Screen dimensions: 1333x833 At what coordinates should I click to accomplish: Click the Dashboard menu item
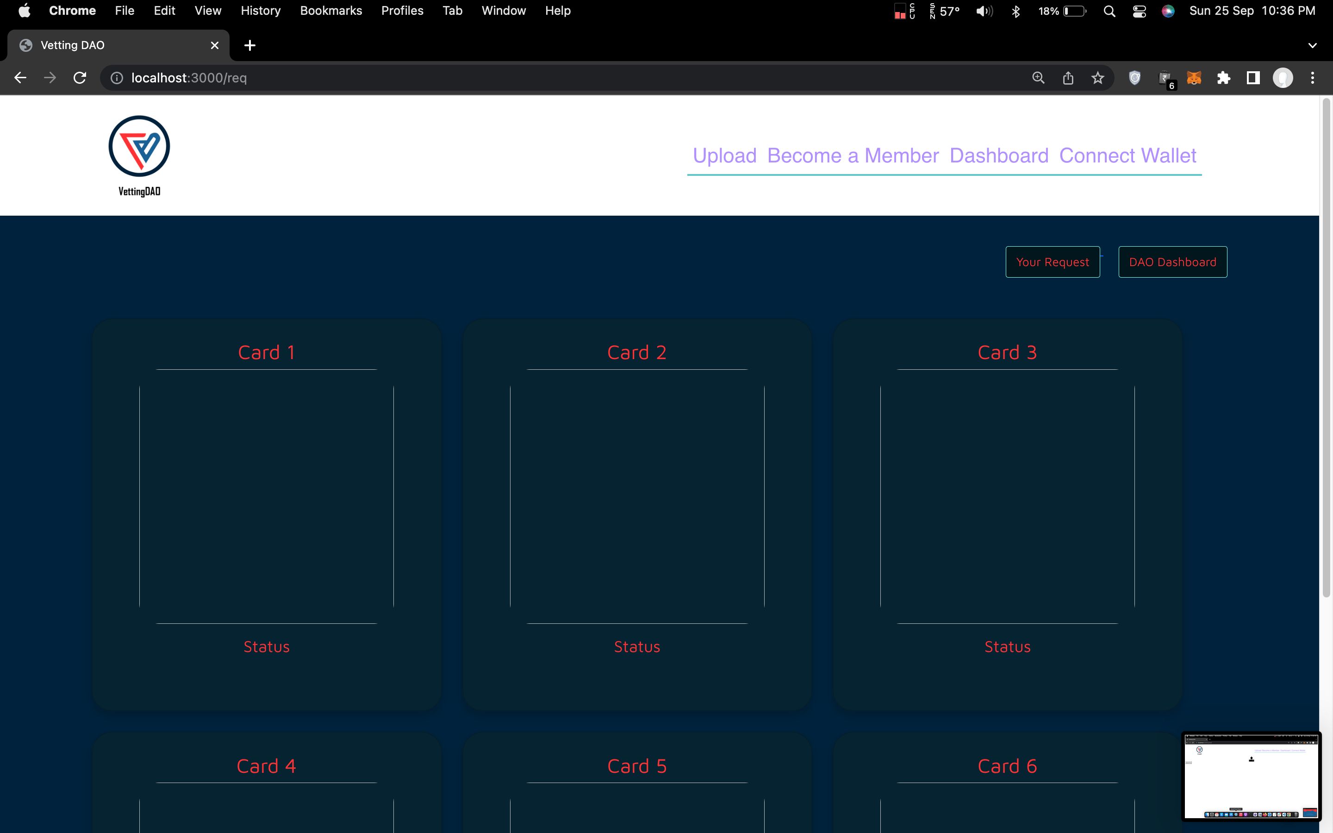tap(999, 155)
